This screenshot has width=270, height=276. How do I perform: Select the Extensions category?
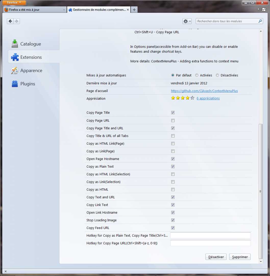click(x=34, y=57)
